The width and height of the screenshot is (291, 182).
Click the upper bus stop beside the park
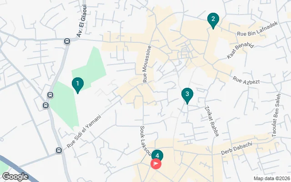[50, 95]
